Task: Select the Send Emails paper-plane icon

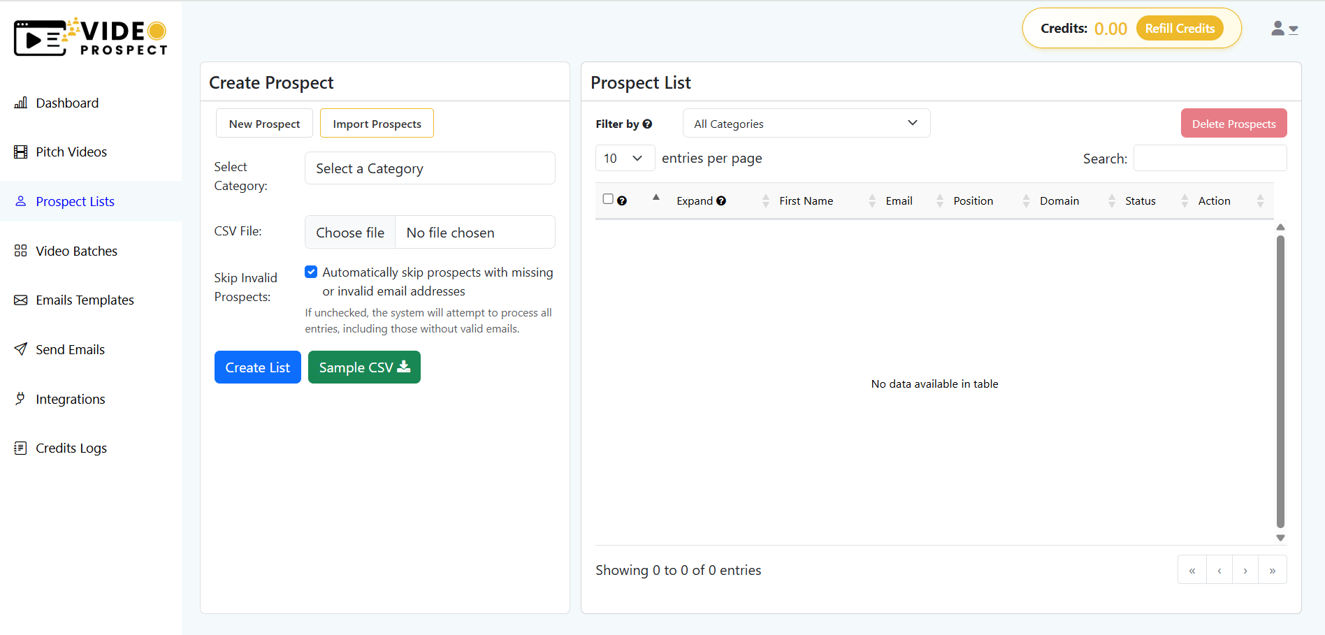Action: pyautogui.click(x=21, y=349)
